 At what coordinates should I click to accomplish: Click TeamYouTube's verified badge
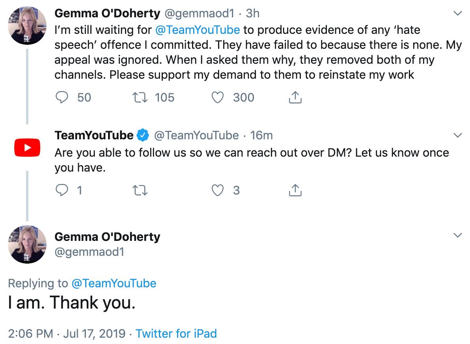point(143,135)
